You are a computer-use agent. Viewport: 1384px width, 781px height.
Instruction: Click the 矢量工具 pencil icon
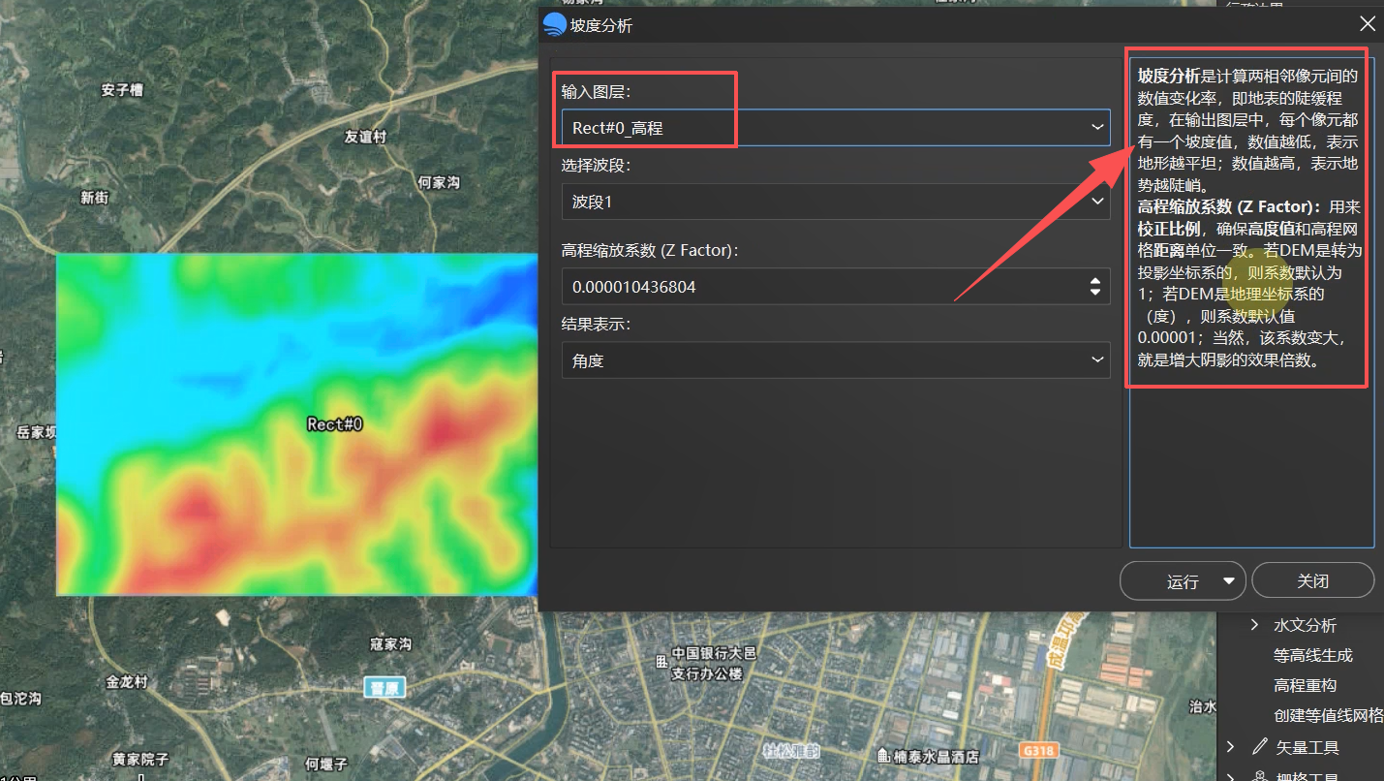(x=1260, y=746)
